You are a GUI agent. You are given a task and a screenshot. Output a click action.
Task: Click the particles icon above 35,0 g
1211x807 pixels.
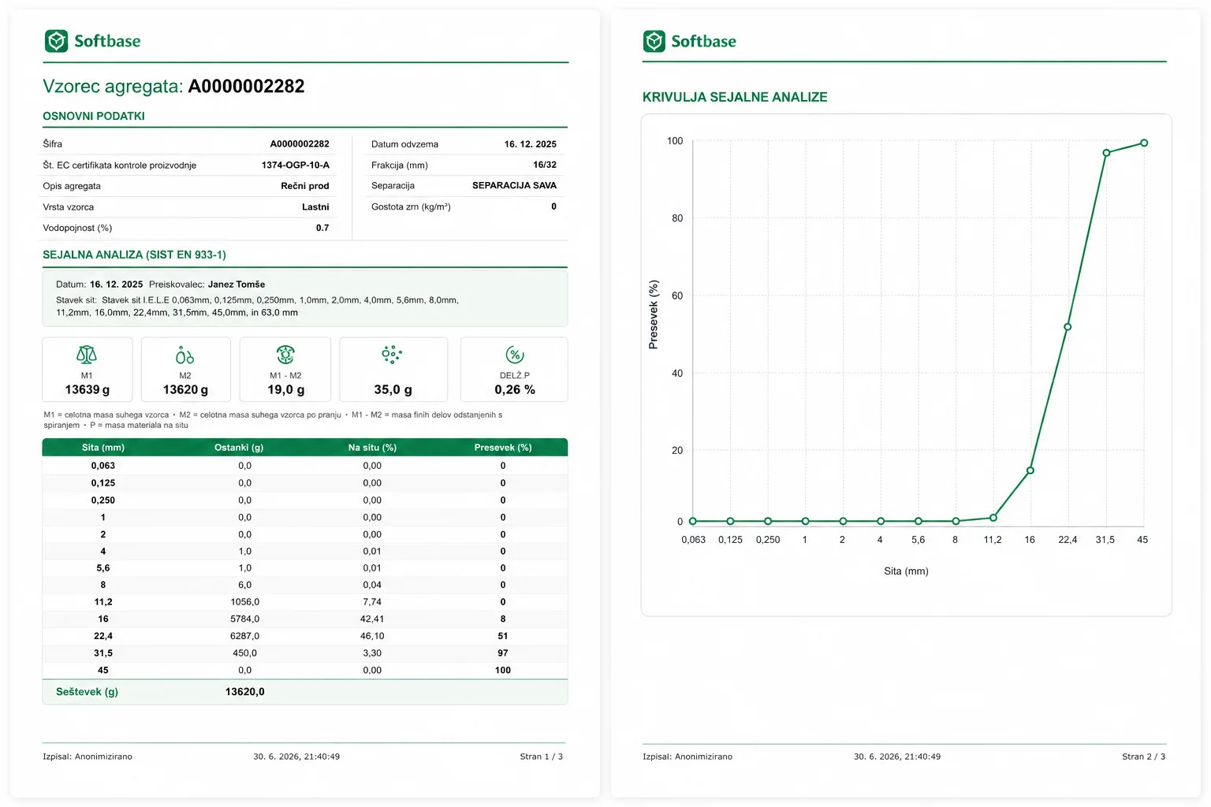[392, 355]
